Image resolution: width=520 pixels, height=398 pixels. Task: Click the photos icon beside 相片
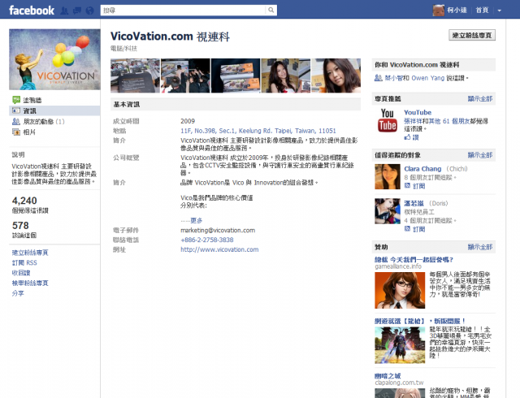click(16, 132)
